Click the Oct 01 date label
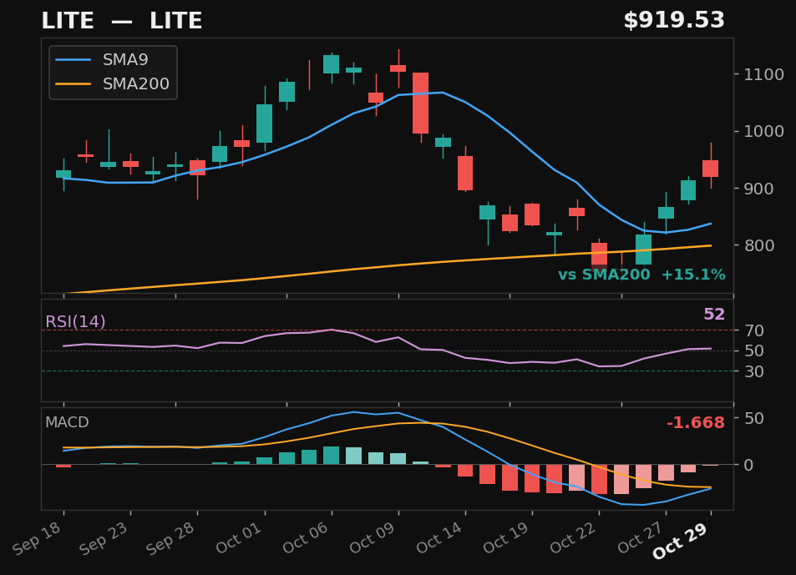 coord(239,537)
